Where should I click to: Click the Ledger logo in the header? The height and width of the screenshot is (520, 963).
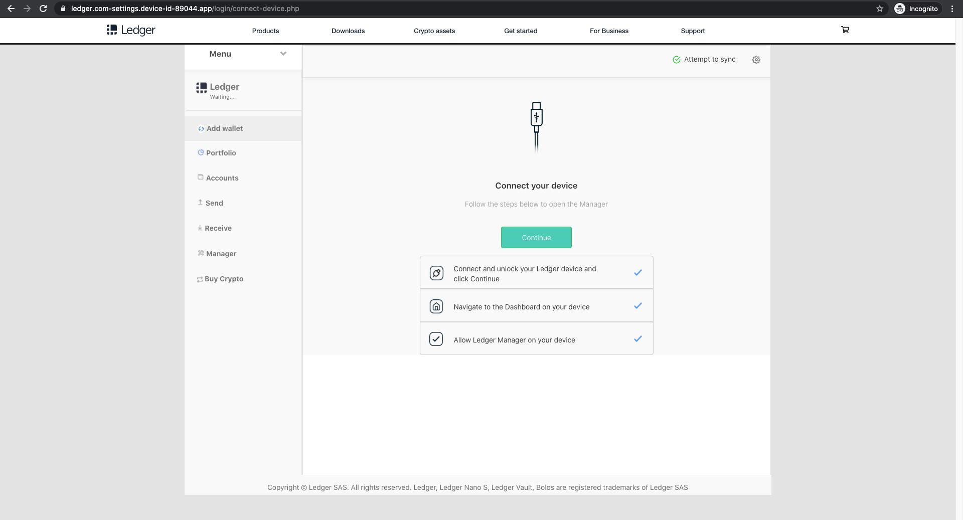(x=131, y=30)
